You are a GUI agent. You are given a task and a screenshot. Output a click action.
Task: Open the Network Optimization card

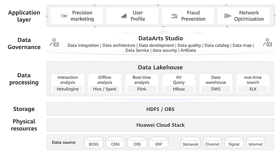[x=244, y=16]
